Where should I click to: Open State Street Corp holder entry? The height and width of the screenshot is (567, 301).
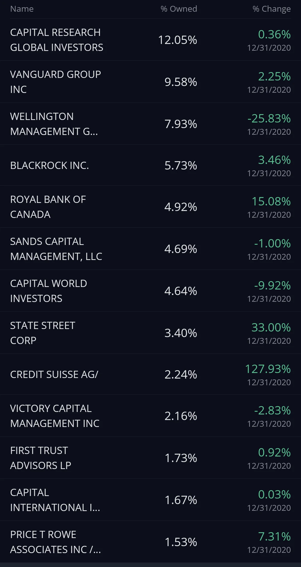[x=151, y=333]
